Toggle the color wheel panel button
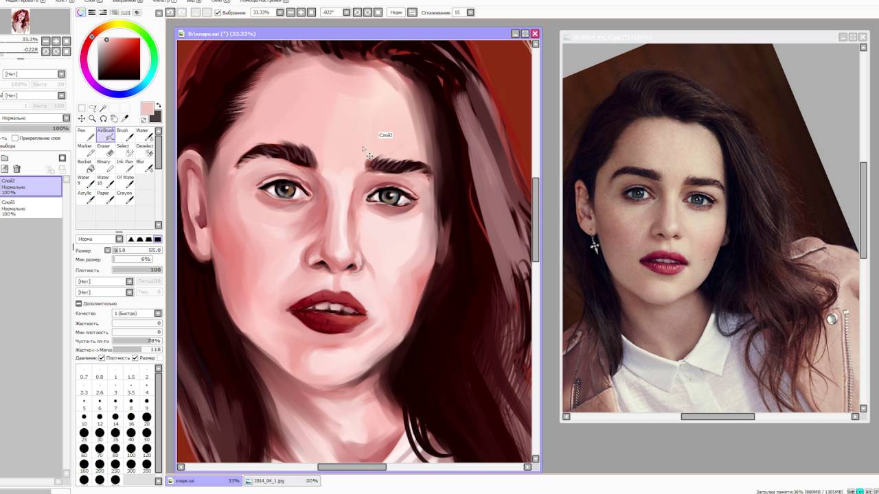 click(x=81, y=12)
